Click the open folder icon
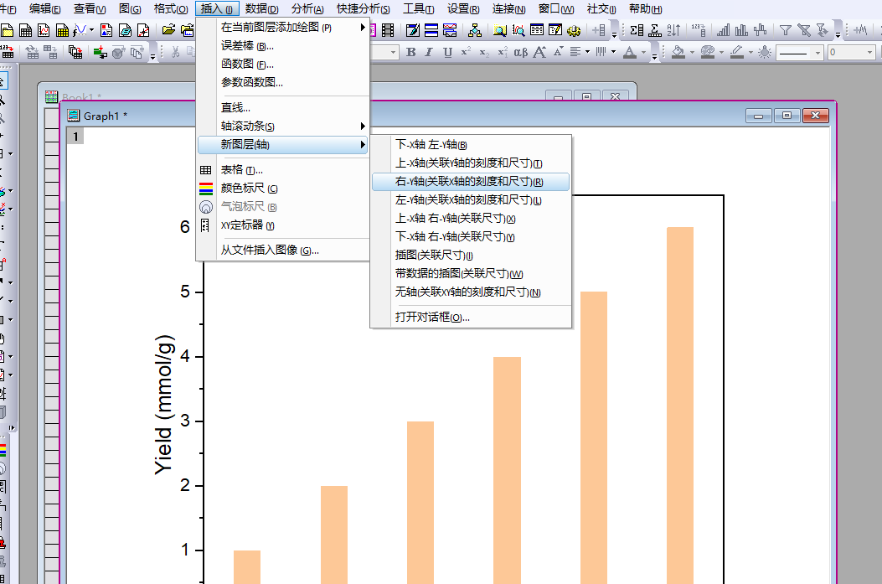Image resolution: width=882 pixels, height=584 pixels. tap(168, 30)
